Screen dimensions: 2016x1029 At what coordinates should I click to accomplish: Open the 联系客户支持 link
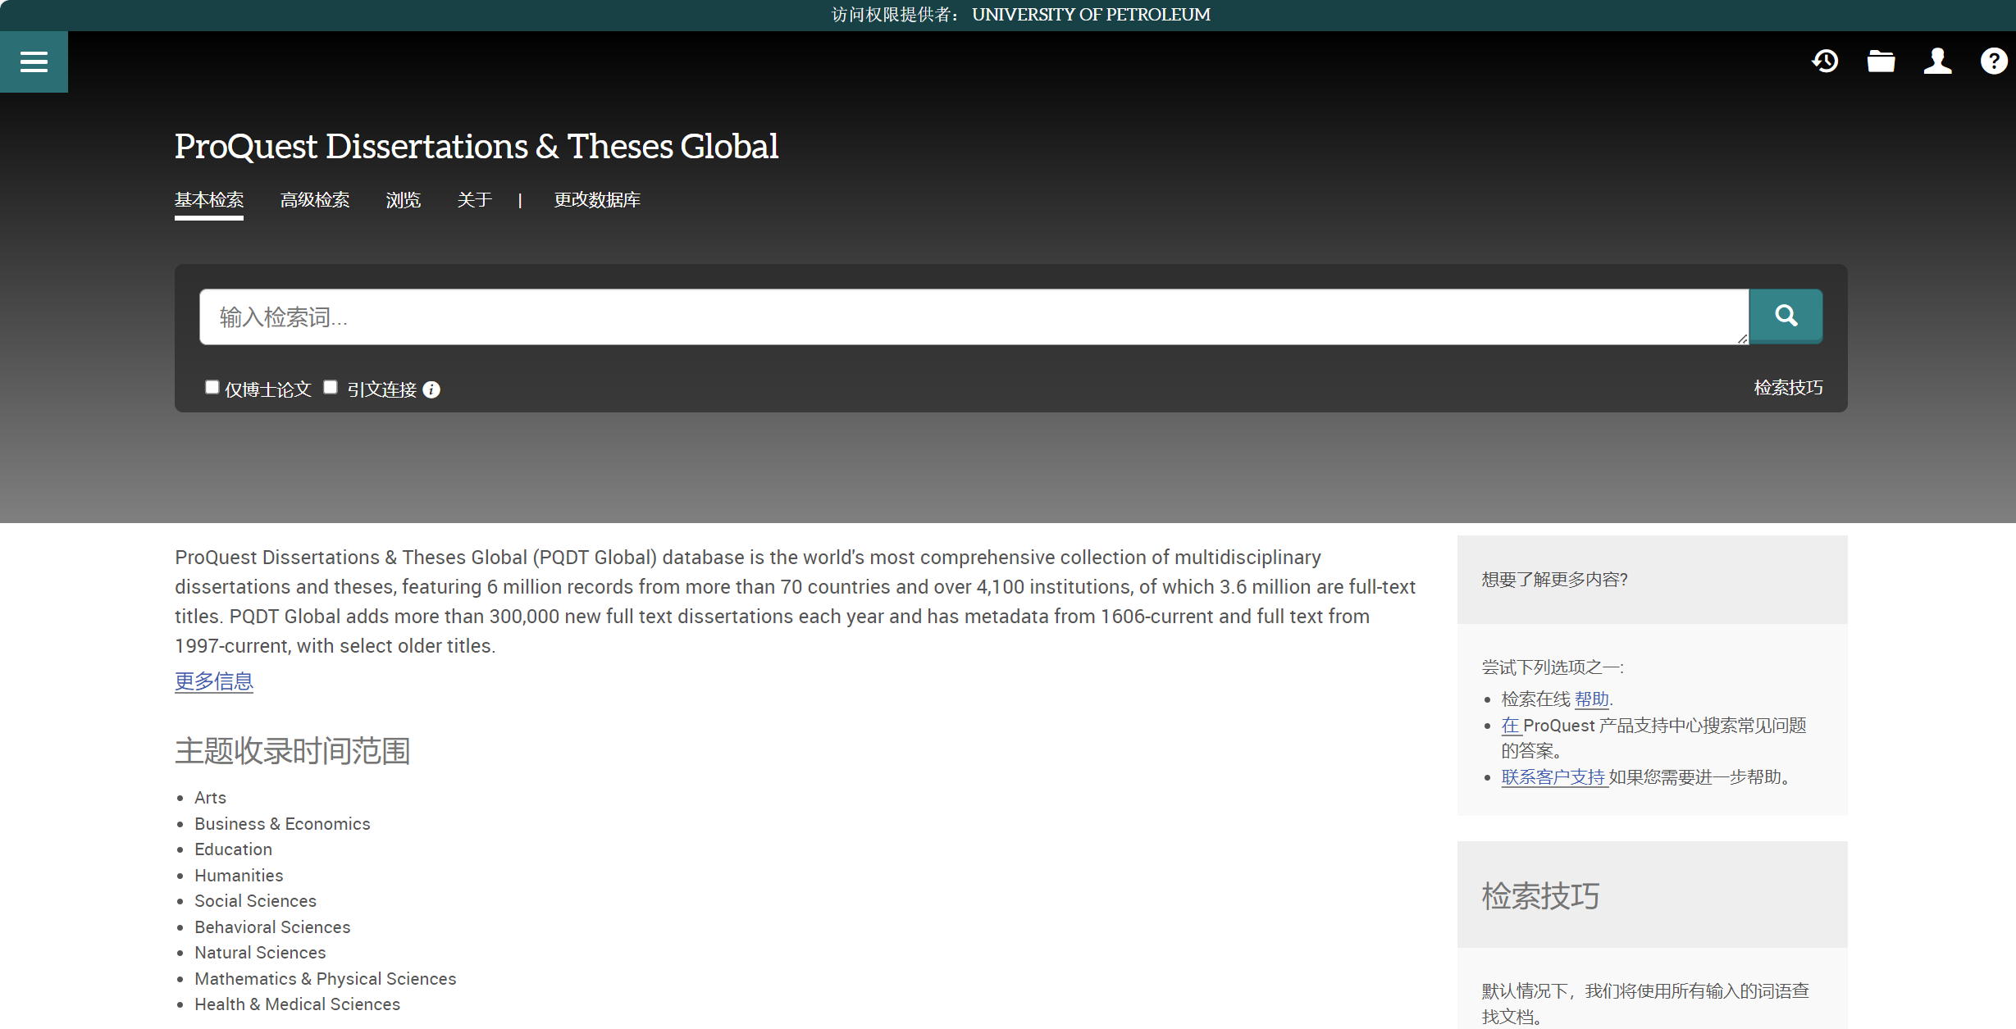(x=1553, y=777)
